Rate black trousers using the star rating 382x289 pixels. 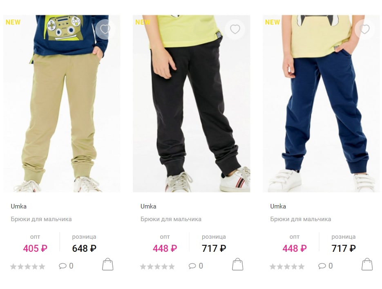[x=157, y=267]
